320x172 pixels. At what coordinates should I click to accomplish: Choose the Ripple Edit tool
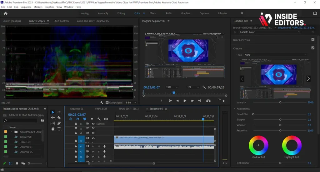click(x=52, y=118)
